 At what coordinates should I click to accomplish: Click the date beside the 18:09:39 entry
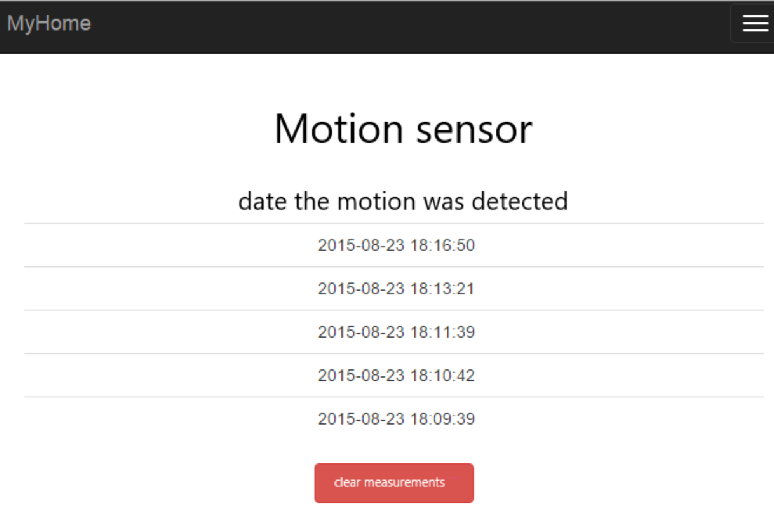tap(361, 419)
